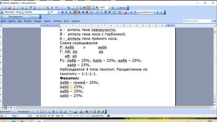
Task: Toggle italic formatting (К)
Action: click(x=66, y=12)
